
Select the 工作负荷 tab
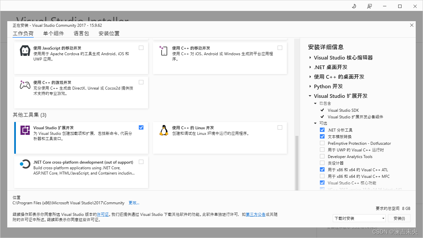click(x=23, y=33)
